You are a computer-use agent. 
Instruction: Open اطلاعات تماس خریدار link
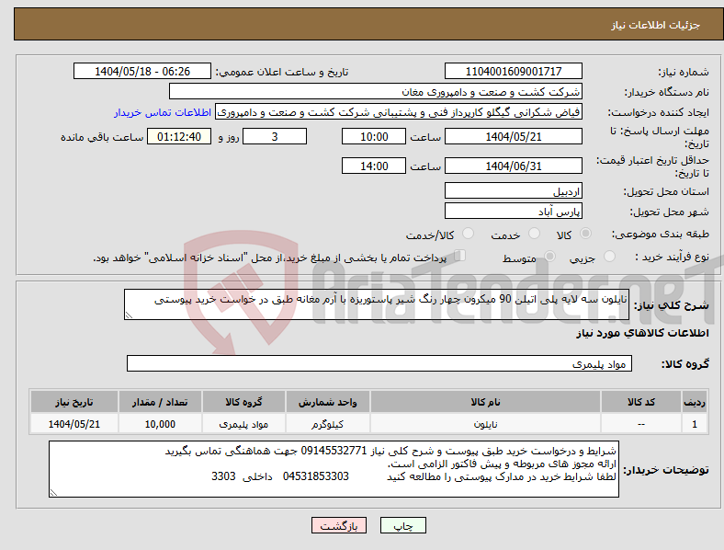(163, 112)
